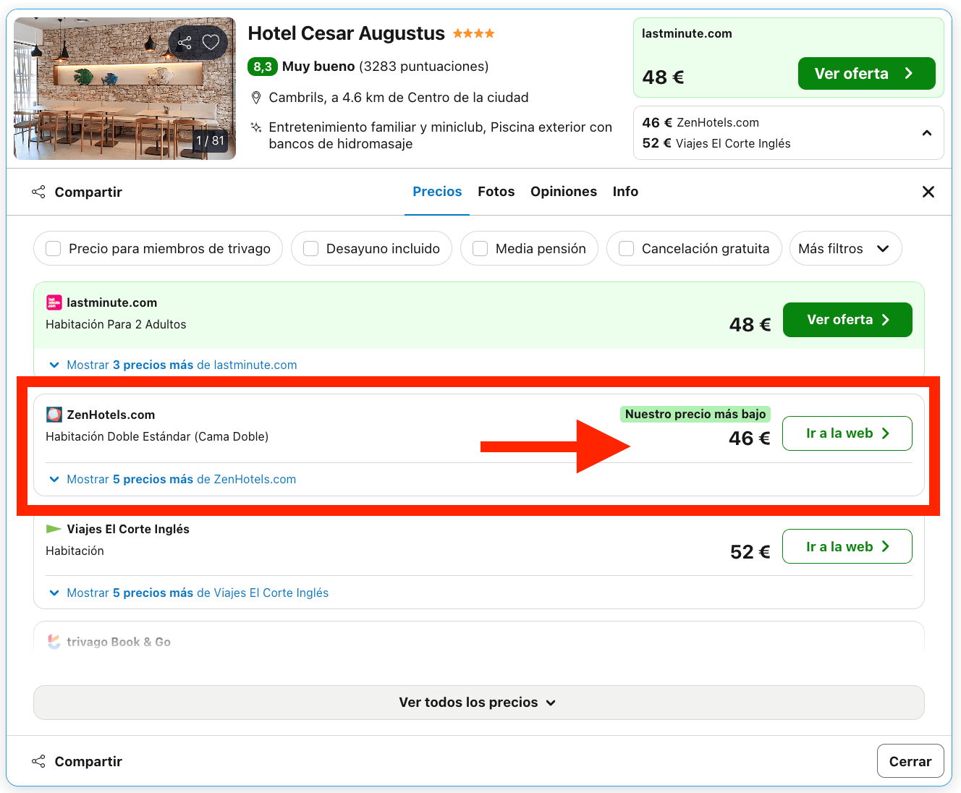Image resolution: width=961 pixels, height=793 pixels.
Task: Expand Ver todos los precios
Action: pyautogui.click(x=478, y=703)
